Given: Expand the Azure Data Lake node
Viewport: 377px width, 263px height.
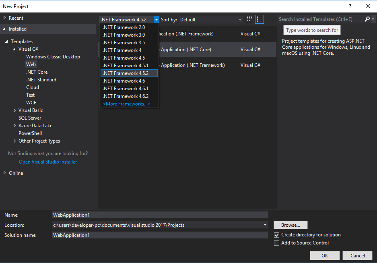Looking at the screenshot, I should (14, 126).
